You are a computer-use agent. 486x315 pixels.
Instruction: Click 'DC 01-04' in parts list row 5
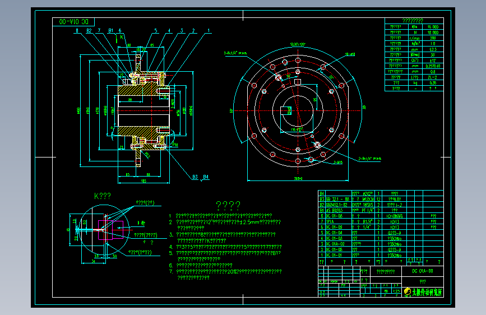click(x=334, y=233)
